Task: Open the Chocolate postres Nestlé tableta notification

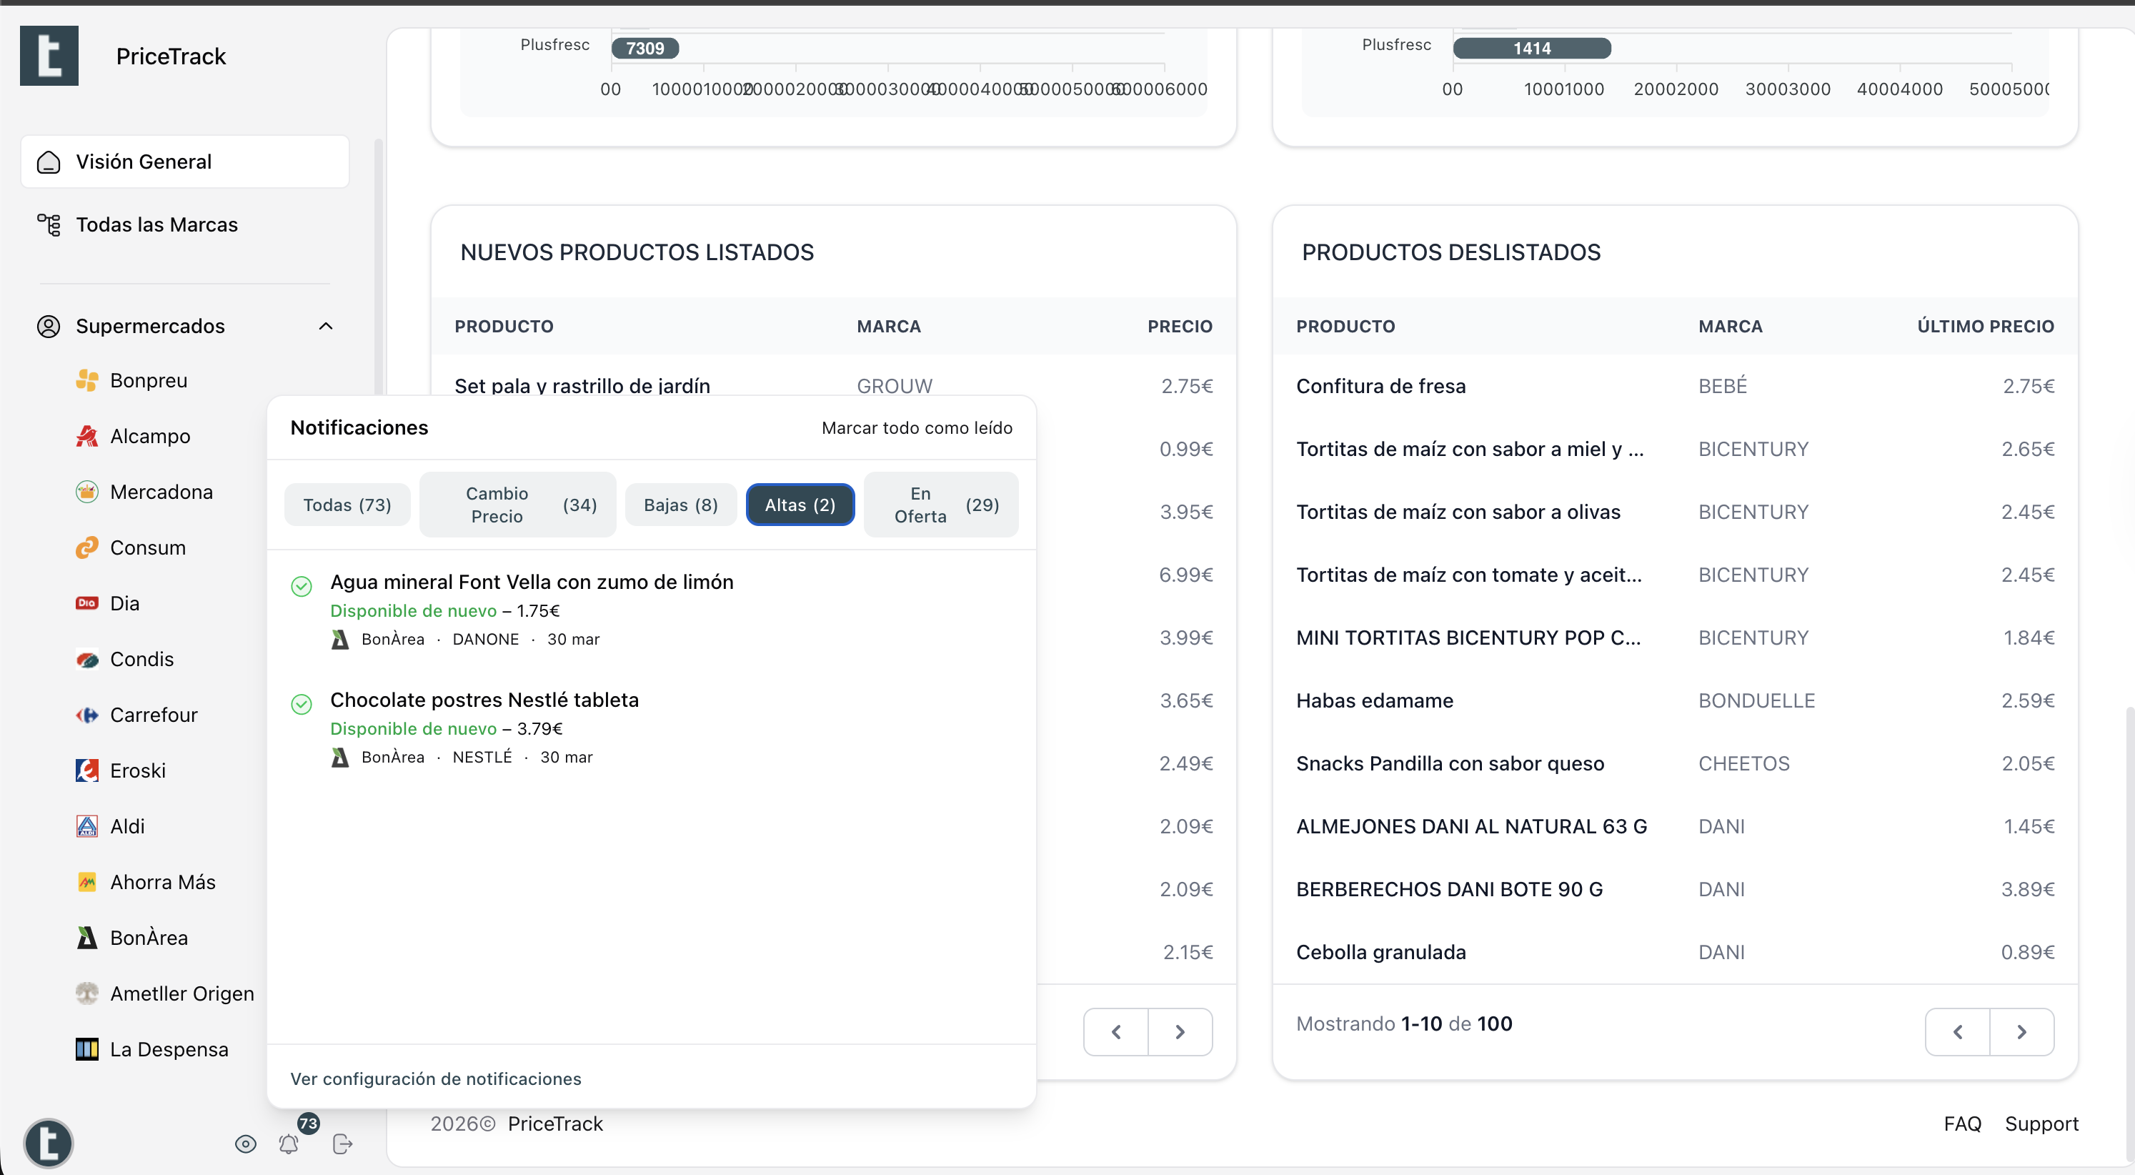Action: tap(484, 700)
